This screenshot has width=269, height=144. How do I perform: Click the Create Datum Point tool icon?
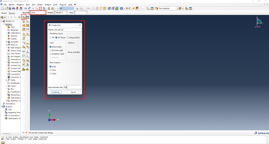24,52
